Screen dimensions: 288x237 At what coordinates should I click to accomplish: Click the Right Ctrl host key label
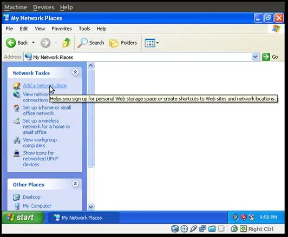coord(260,229)
